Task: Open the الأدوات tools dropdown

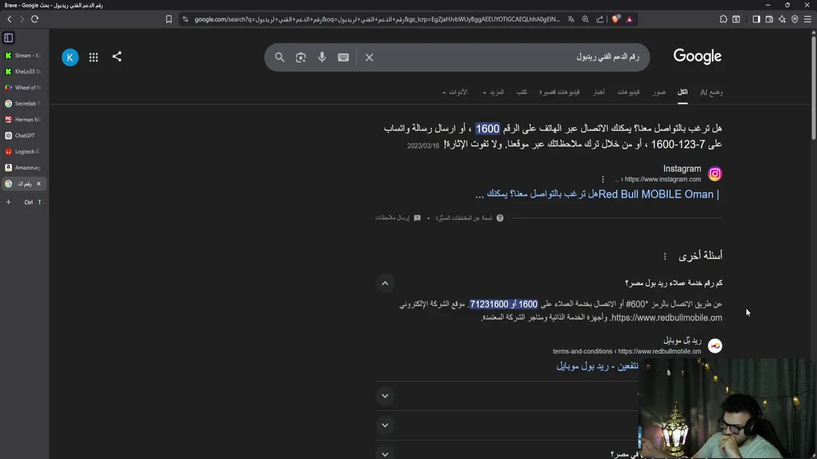Action: [x=455, y=92]
